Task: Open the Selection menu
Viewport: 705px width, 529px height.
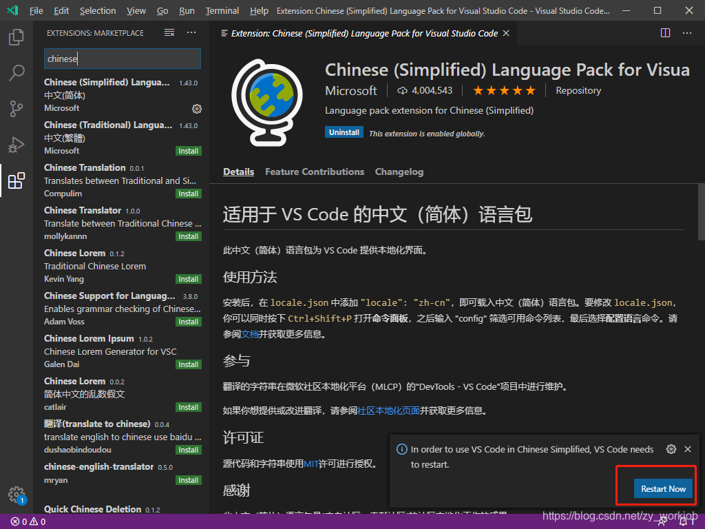Action: point(98,10)
